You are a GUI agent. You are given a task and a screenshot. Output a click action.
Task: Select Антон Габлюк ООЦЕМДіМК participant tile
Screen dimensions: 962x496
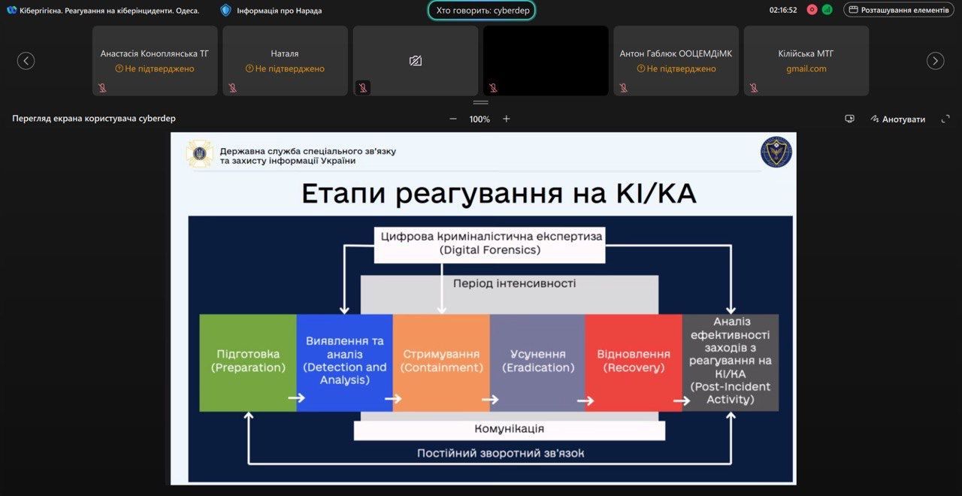click(676, 60)
